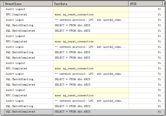Click the last 'exec sp_reset_connection' text cell
The height and width of the screenshot is (116, 166).
(x=74, y=95)
